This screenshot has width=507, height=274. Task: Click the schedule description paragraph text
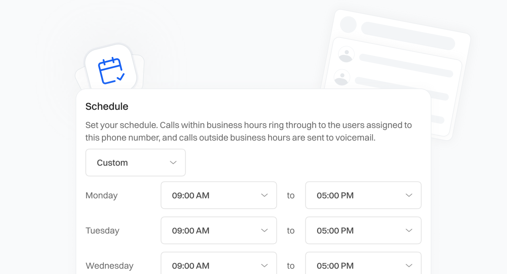tap(248, 131)
